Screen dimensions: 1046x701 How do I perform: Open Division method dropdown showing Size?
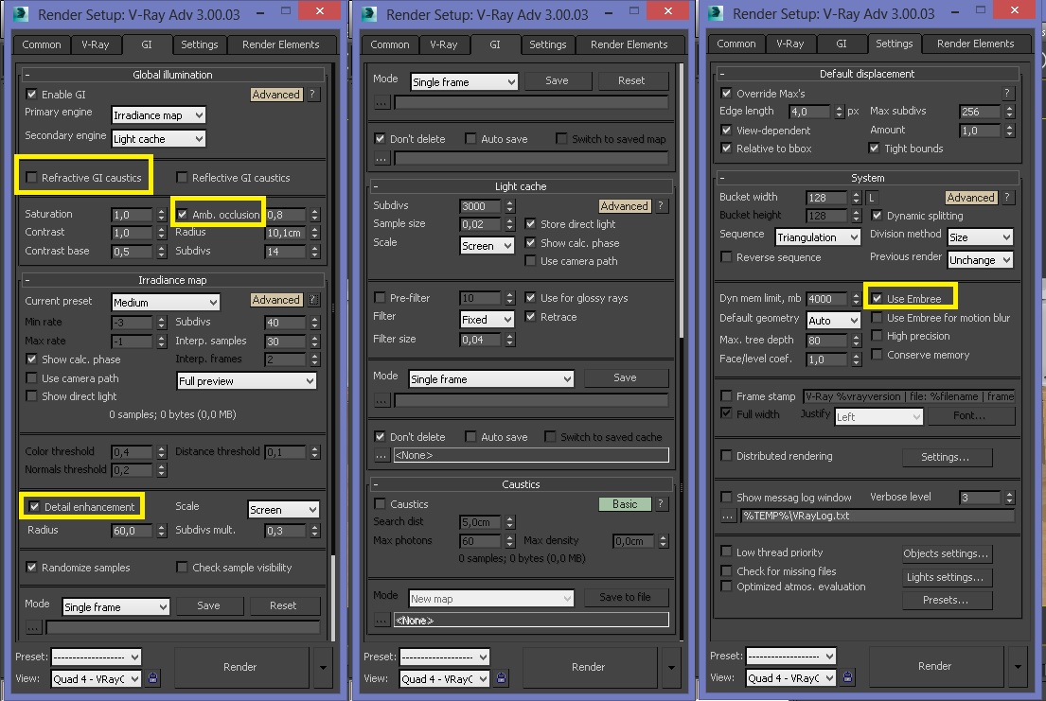980,237
